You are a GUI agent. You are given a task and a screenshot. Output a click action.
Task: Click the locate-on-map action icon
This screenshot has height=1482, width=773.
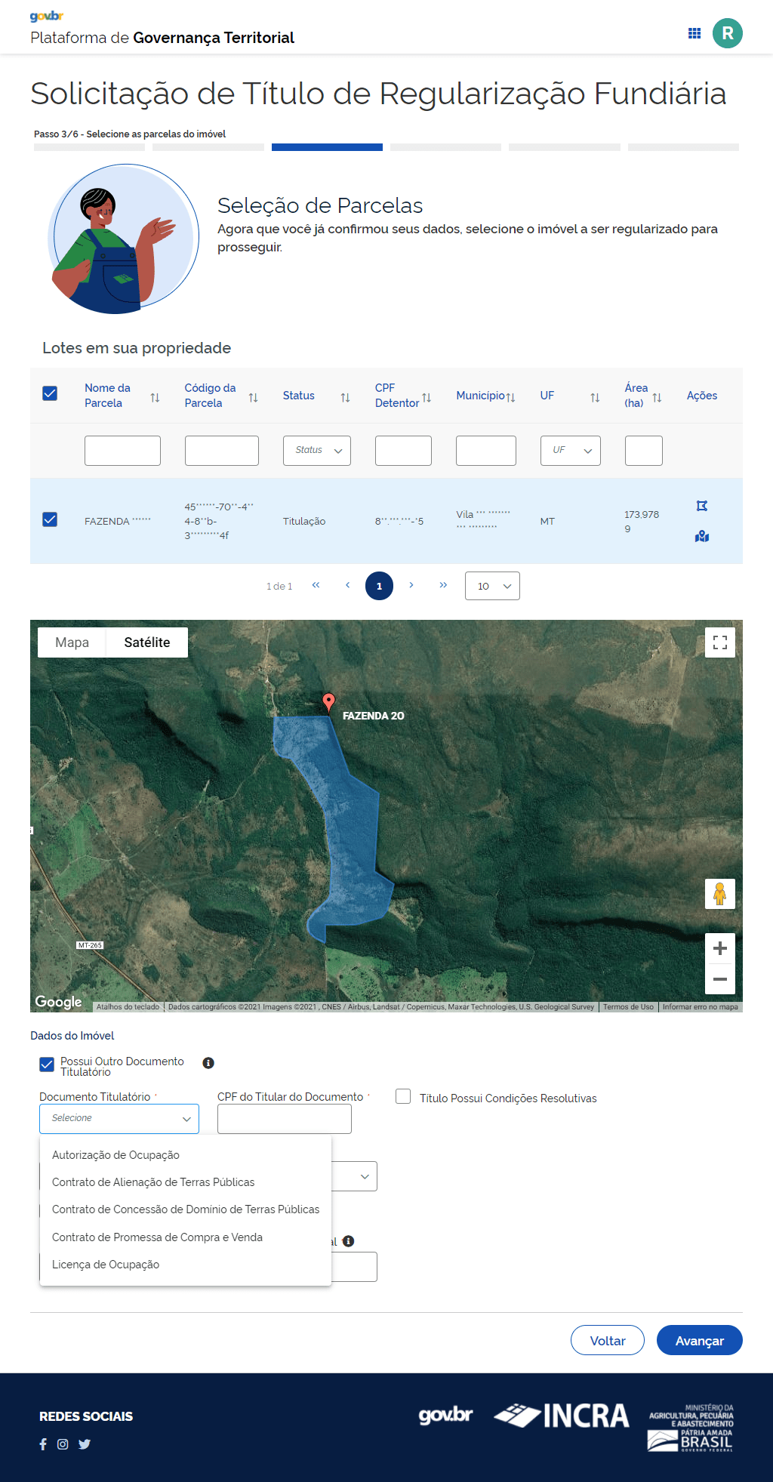point(702,536)
